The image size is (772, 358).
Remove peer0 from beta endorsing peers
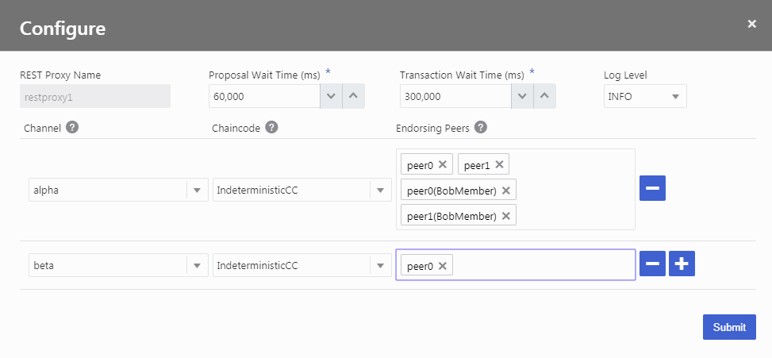coord(443,266)
